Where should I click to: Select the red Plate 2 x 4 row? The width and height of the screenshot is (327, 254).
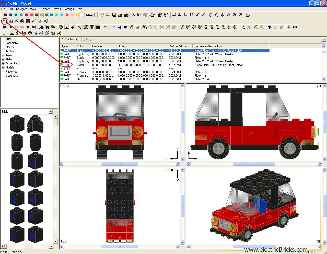[x=165, y=79]
